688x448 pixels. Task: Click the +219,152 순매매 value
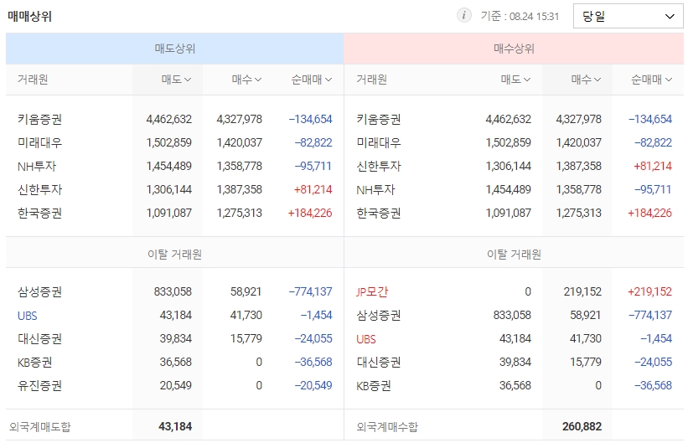coord(649,292)
